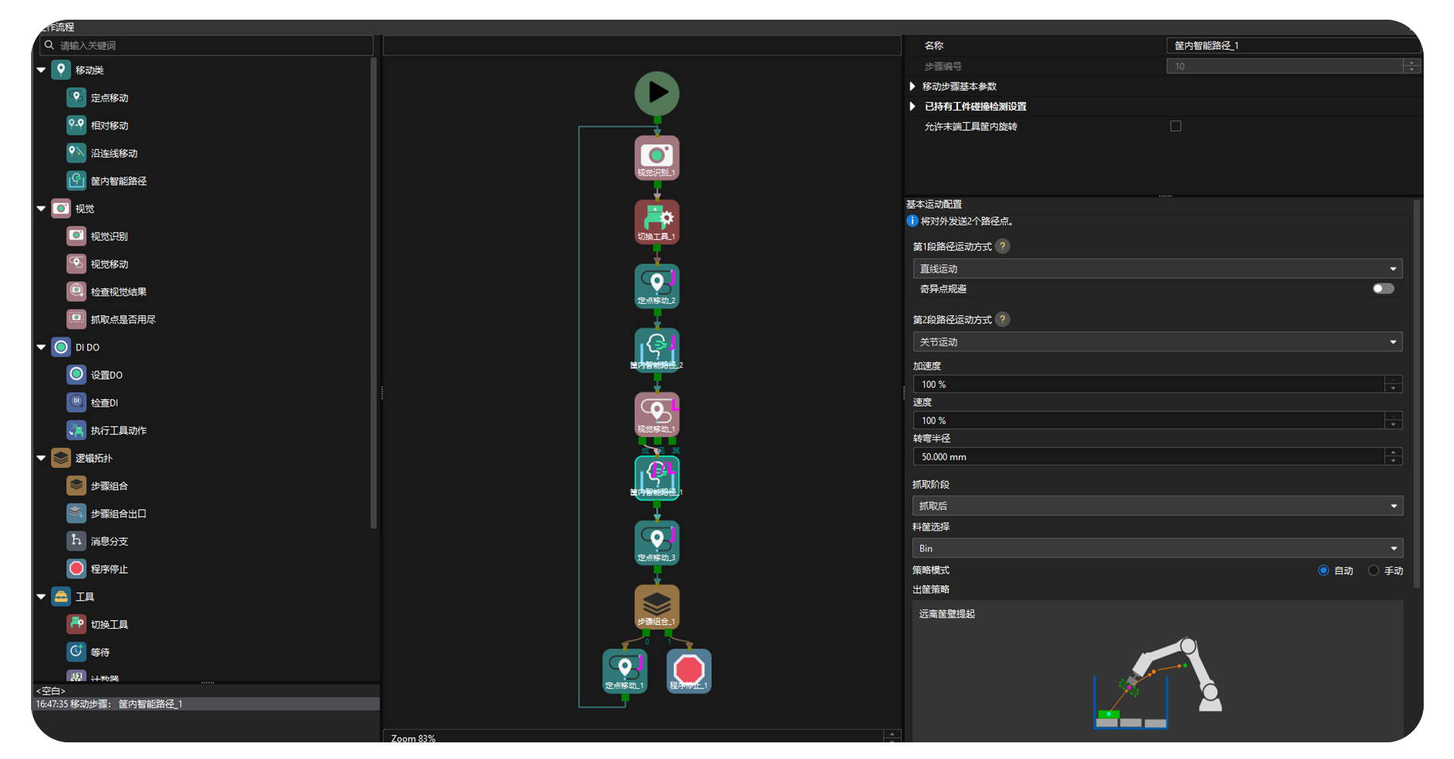The image size is (1454, 759).
Task: Open the 抓取阶段 dropdown showing 抓取后
Action: click(1156, 506)
